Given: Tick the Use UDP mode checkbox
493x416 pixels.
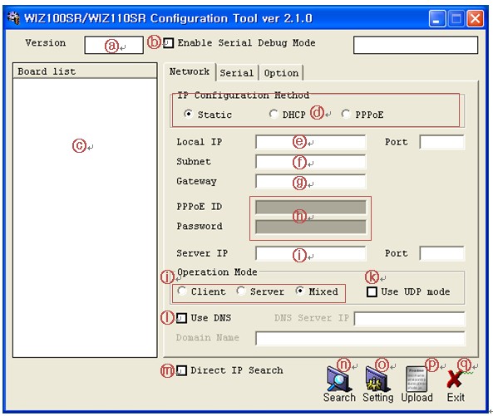Looking at the screenshot, I should [372, 291].
